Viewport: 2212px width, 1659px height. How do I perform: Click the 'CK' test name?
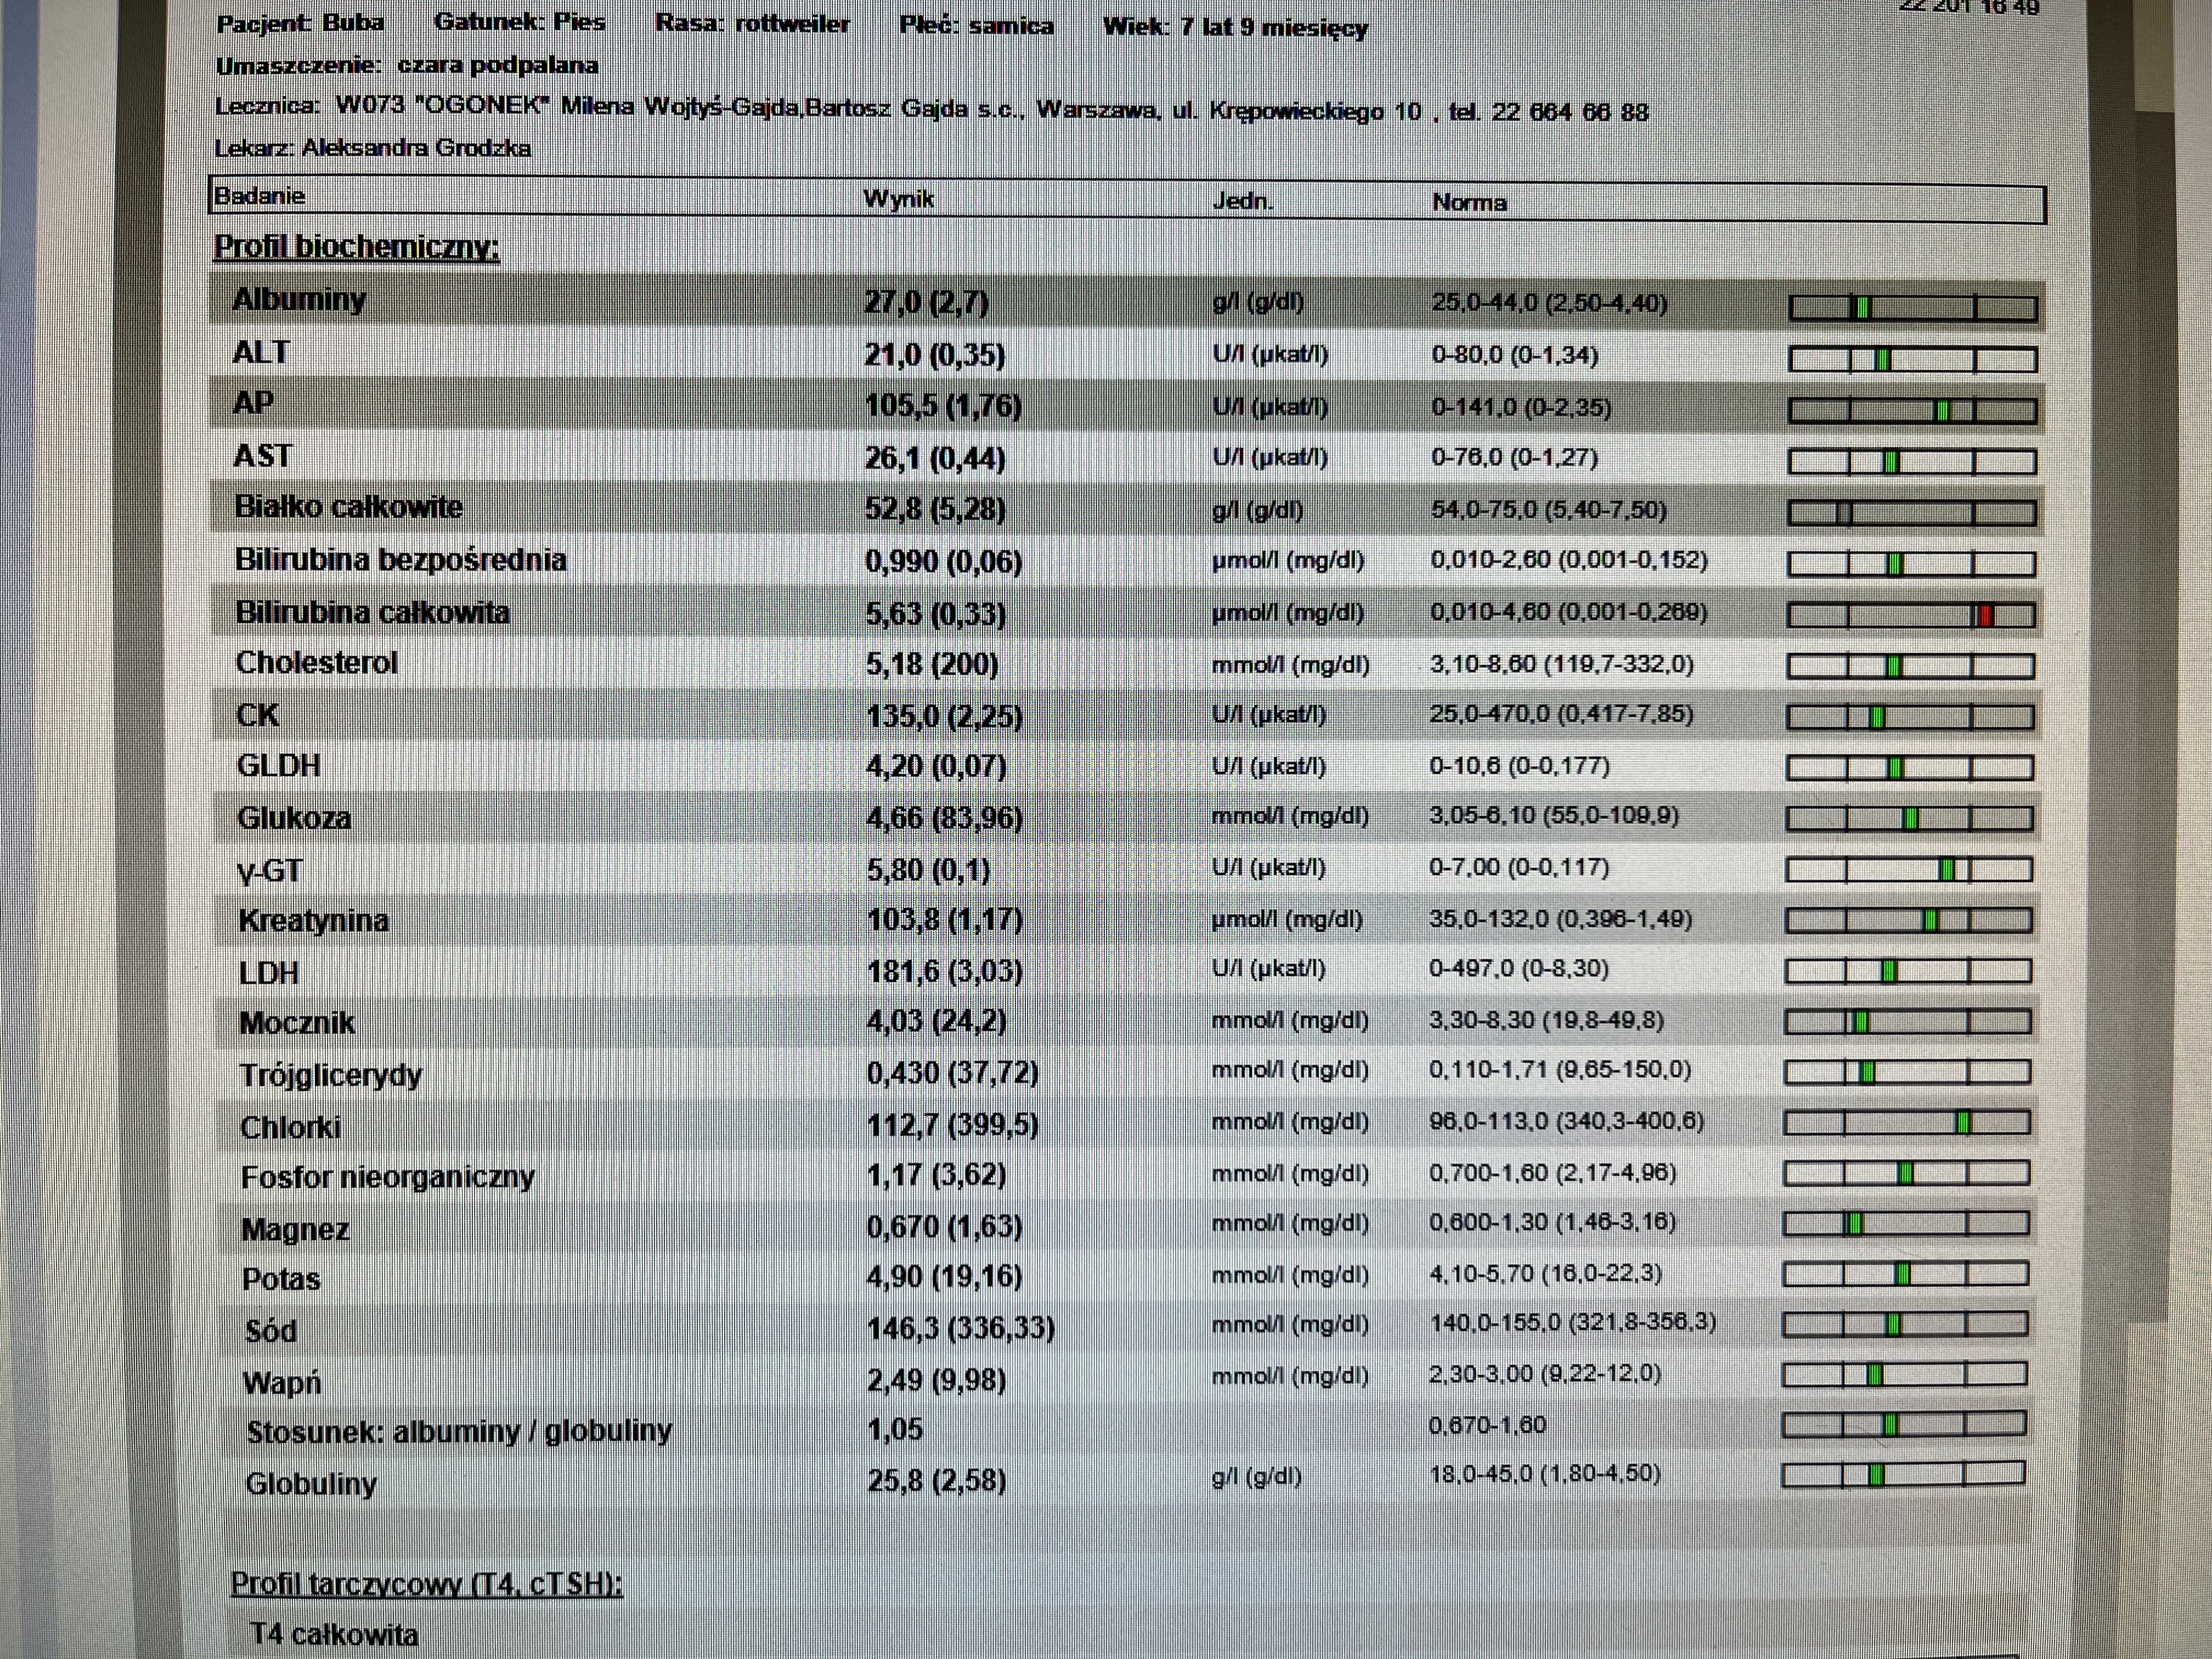[x=257, y=715]
